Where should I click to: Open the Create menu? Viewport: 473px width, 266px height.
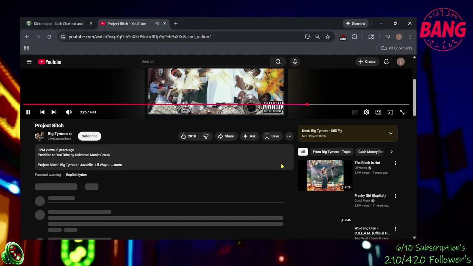tap(367, 62)
